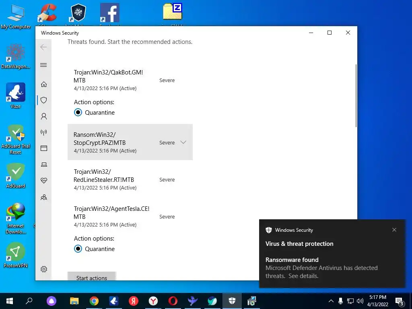Open network tray icon
The image size is (412, 309).
pos(350,301)
